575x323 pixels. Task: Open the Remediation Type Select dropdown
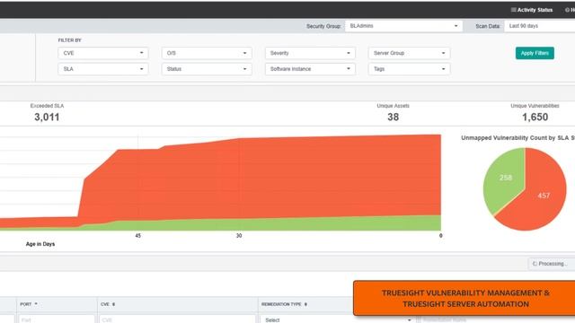tap(338, 319)
